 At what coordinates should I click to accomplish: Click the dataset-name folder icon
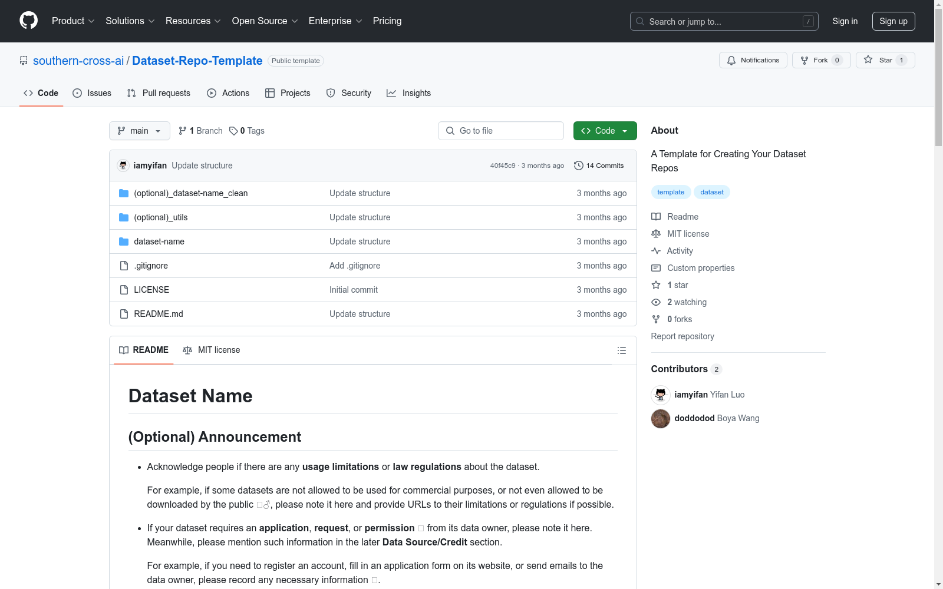pos(124,241)
